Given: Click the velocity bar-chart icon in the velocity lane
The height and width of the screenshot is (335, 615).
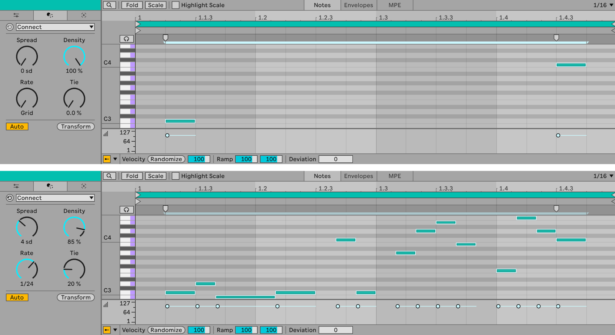Looking at the screenshot, I should (x=106, y=135).
